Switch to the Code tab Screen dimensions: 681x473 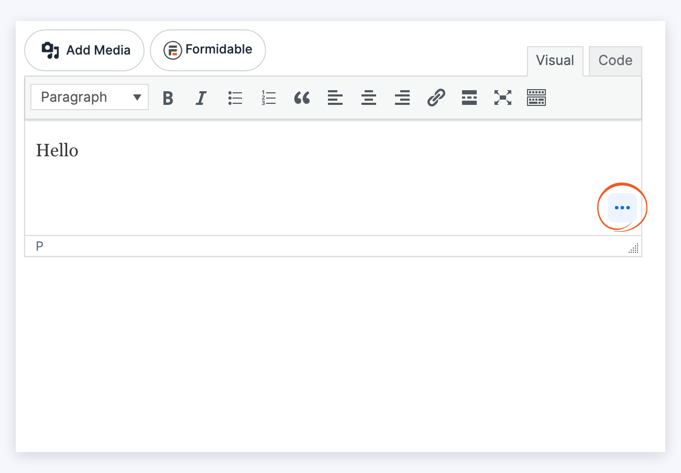(616, 61)
